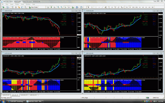
Task: Click the Arrows objects icon
Action: tap(122, 7)
